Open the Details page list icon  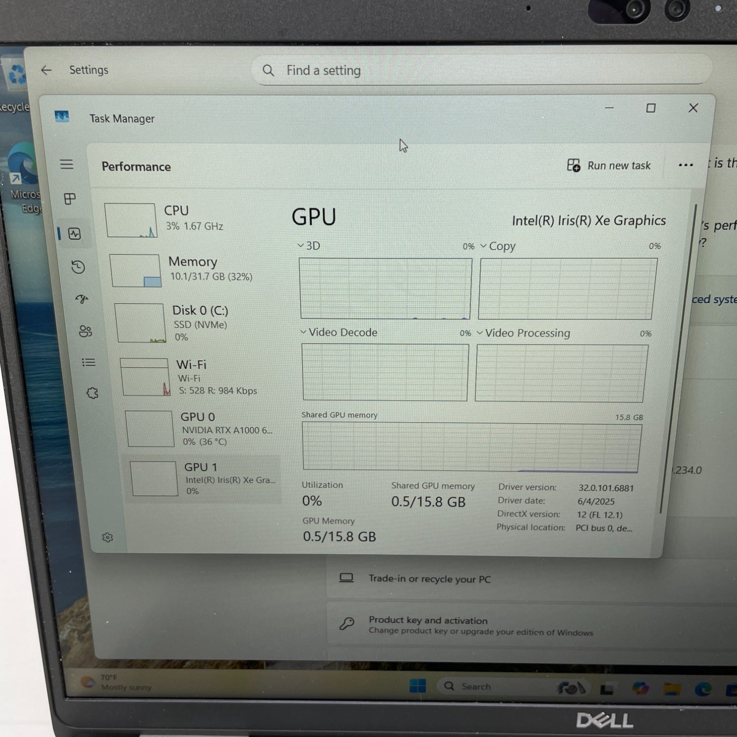[x=89, y=363]
